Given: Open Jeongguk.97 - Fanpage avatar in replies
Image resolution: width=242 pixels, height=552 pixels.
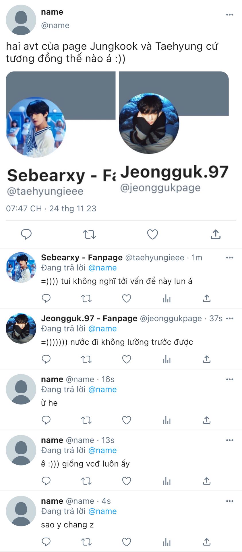Looking at the screenshot, I should pos(21,328).
